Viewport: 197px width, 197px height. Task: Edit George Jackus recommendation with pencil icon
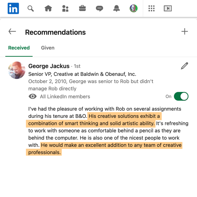[x=184, y=66]
